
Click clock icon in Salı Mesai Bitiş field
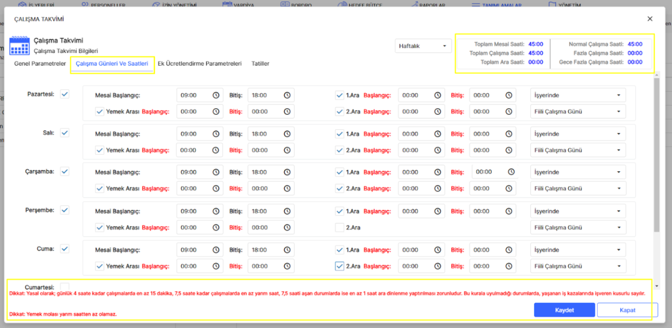287,134
